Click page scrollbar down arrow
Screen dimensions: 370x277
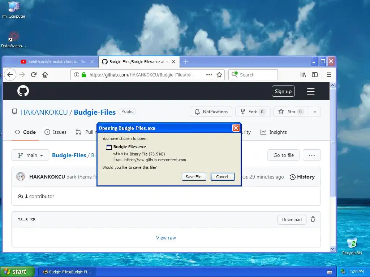(332, 249)
